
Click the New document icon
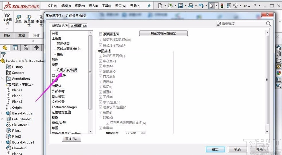(160, 6)
